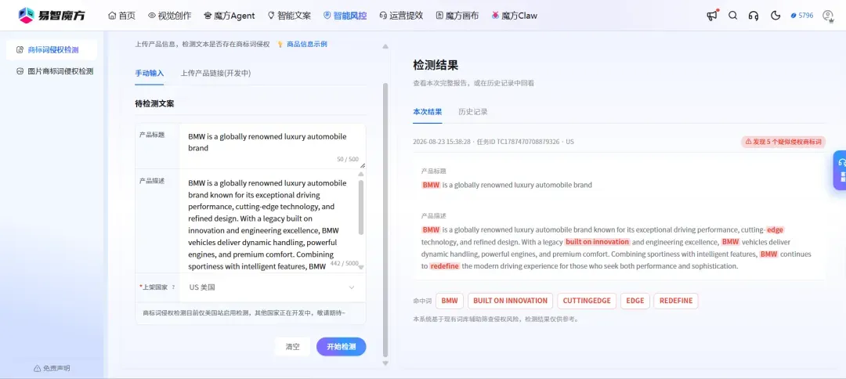Click the chevron arrow of the country selector
The image size is (846, 379).
352,287
